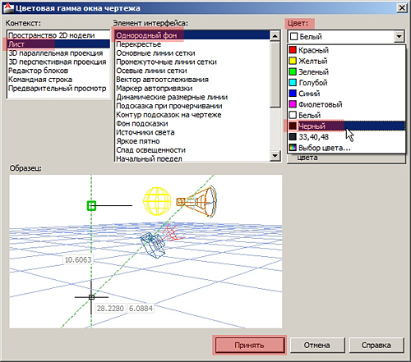Click the Отмена button

[x=317, y=345]
